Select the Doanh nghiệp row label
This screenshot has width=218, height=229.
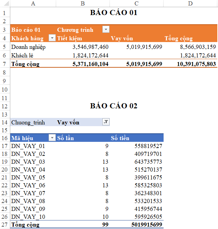click(28, 47)
